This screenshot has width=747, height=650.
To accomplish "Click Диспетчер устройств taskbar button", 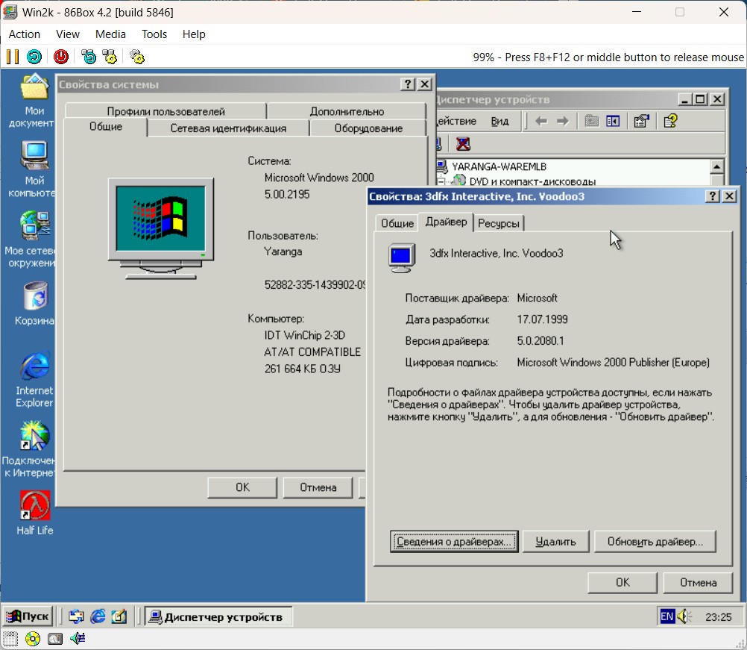I will pos(218,616).
